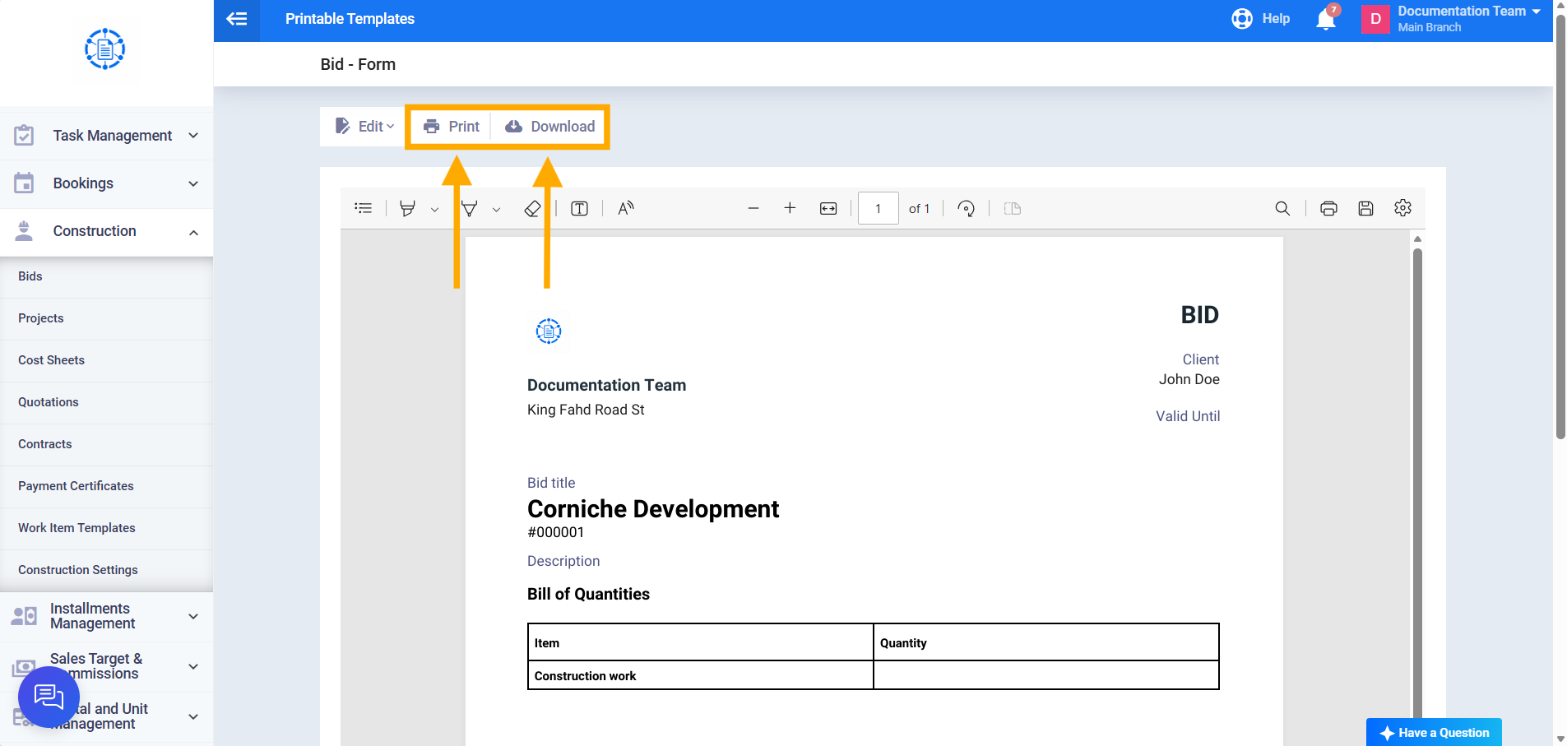
Task: Open the highlighter options dropdown arrow
Action: (x=434, y=210)
